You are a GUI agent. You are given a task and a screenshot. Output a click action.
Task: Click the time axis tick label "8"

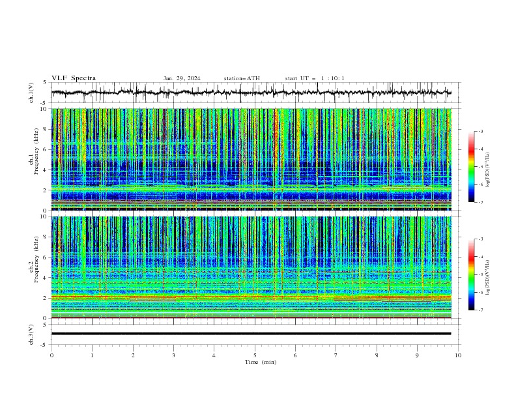coord(377,355)
